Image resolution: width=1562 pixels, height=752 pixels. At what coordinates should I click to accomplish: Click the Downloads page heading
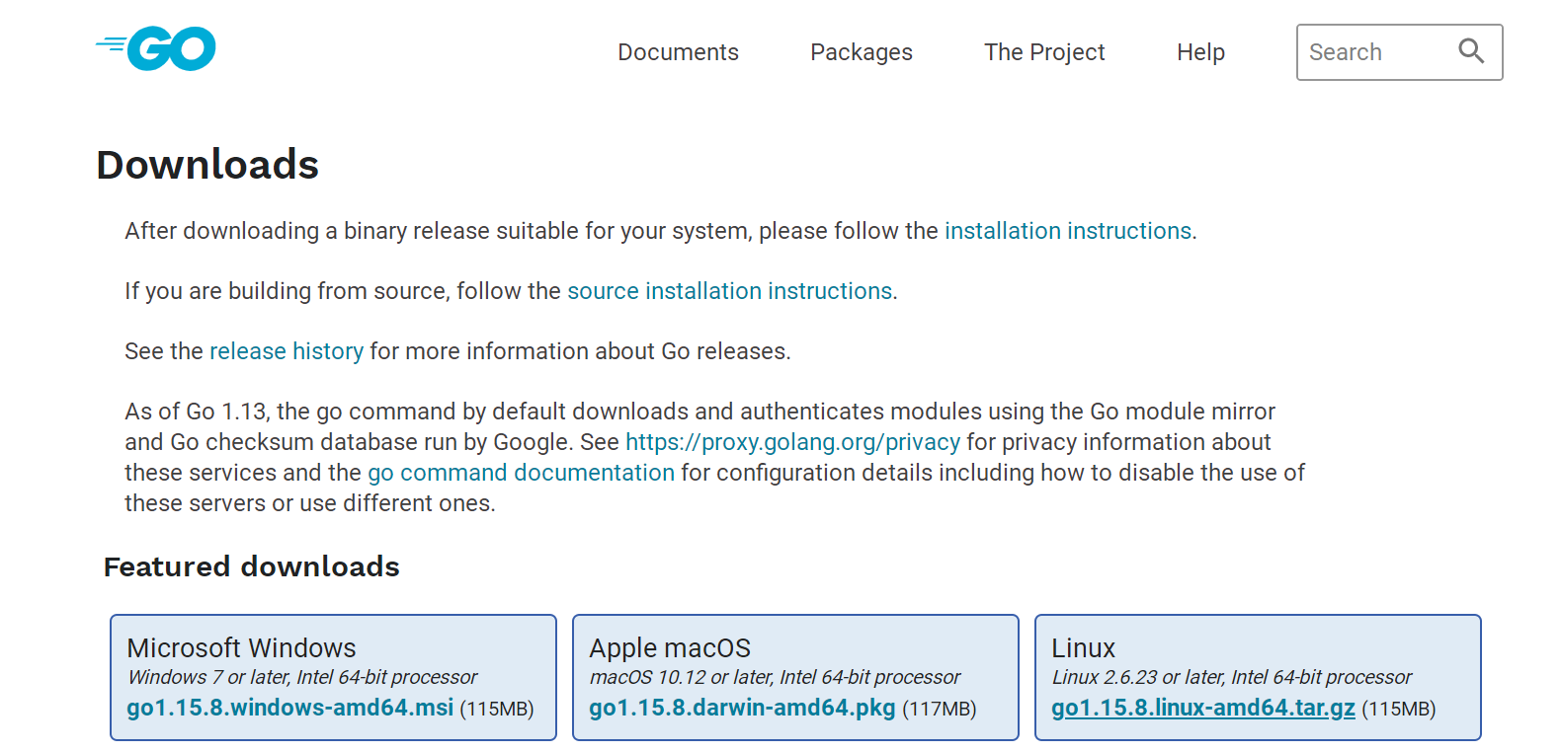click(207, 165)
